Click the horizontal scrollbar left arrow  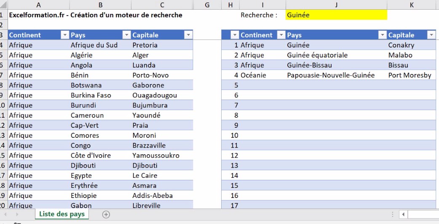click(404, 214)
